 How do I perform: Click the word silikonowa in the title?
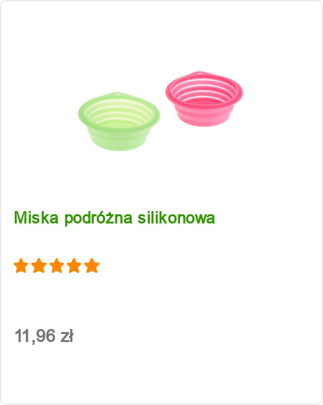coord(176,217)
